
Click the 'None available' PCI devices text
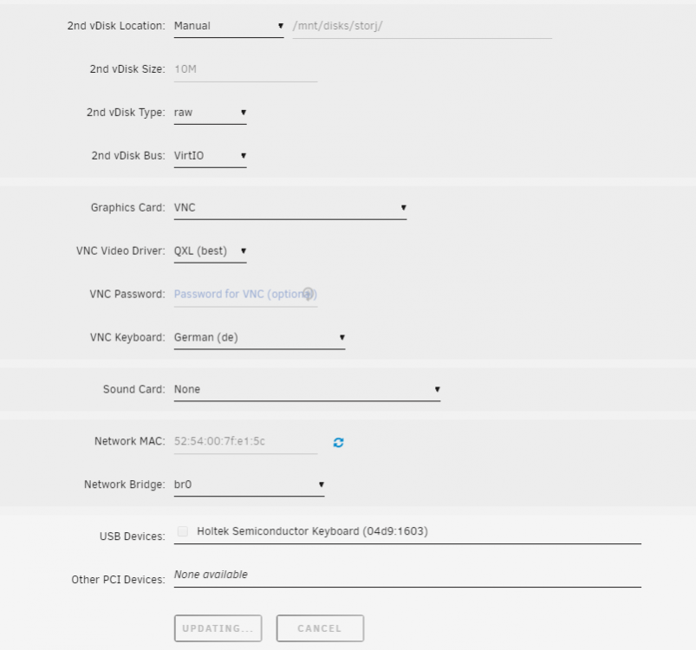pyautogui.click(x=211, y=575)
